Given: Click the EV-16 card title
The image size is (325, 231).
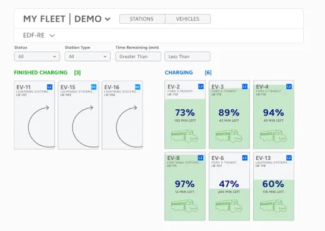Looking at the screenshot, I should click(112, 87).
